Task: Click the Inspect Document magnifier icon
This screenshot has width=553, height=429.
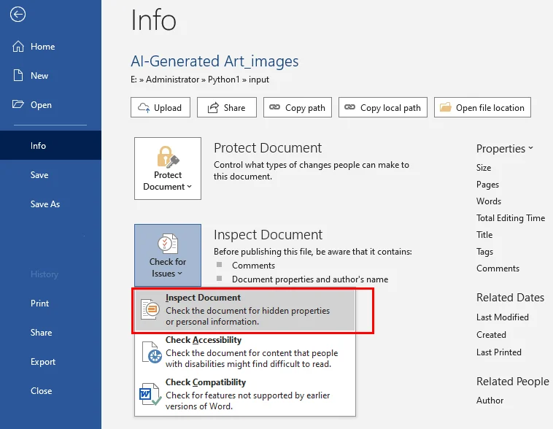Action: point(150,309)
